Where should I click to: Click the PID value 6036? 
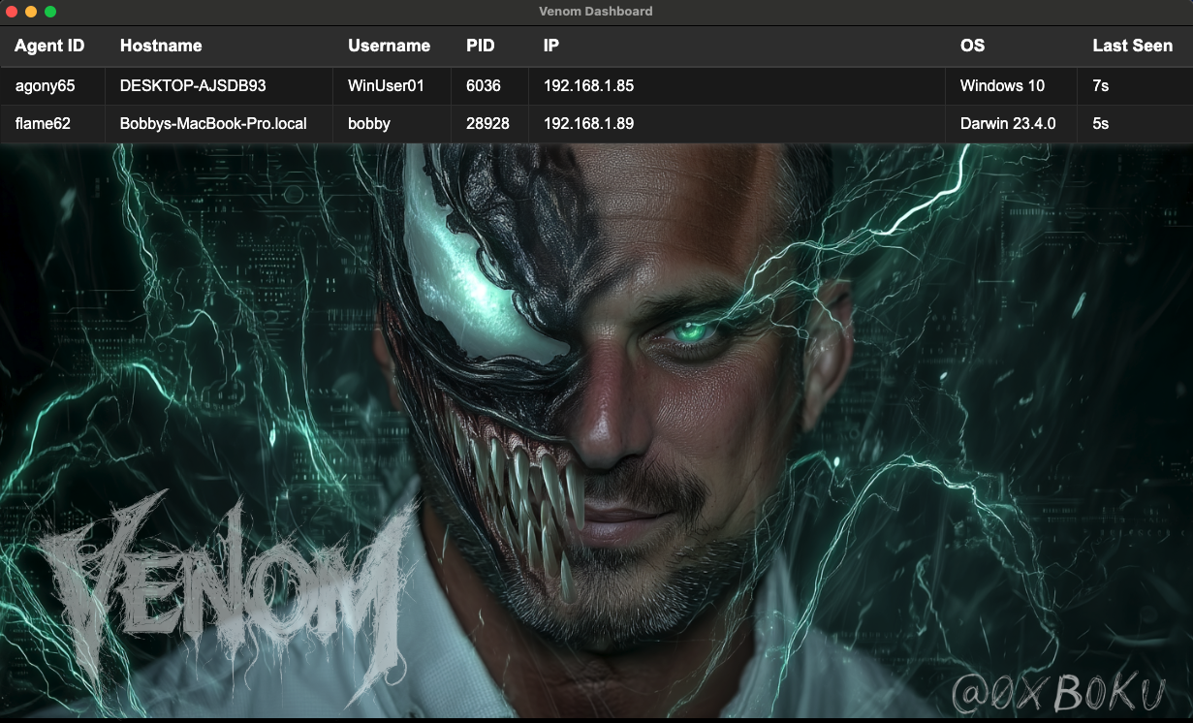(481, 85)
